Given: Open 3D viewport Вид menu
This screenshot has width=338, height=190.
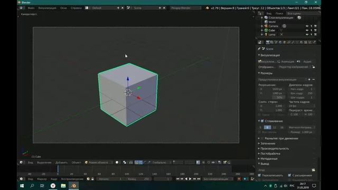Looking at the screenshot, I should pyautogui.click(x=31, y=163).
